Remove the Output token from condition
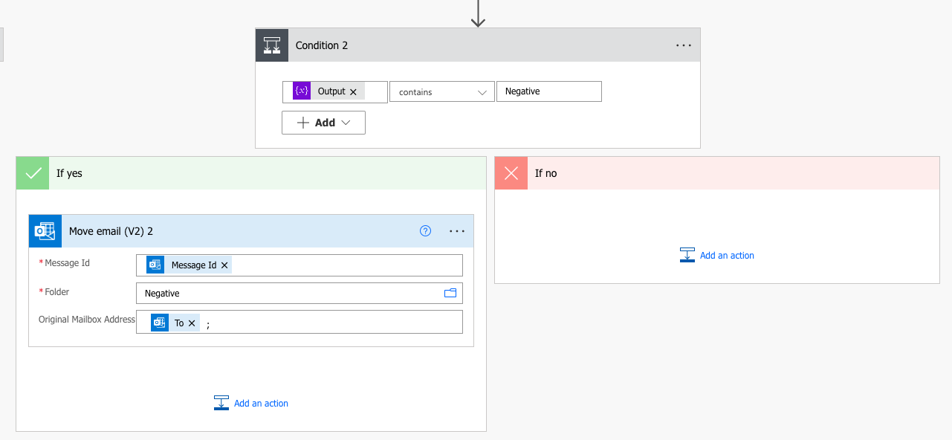Viewport: 952px width, 440px height. (353, 91)
